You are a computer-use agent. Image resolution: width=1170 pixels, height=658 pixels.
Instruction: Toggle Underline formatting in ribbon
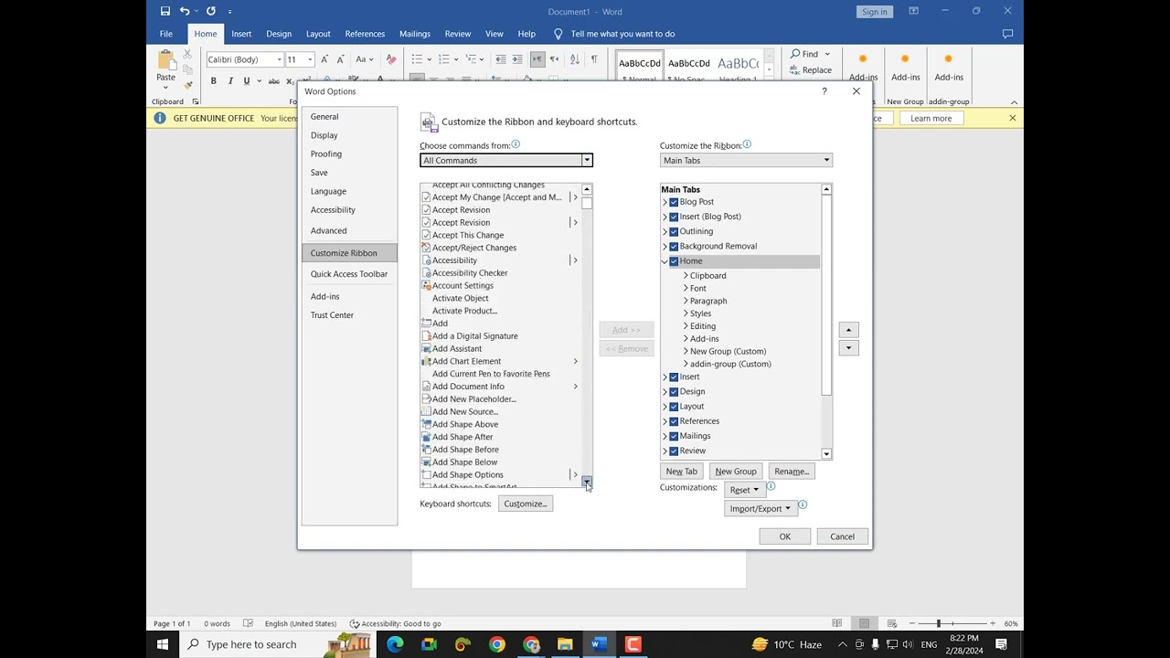[246, 81]
